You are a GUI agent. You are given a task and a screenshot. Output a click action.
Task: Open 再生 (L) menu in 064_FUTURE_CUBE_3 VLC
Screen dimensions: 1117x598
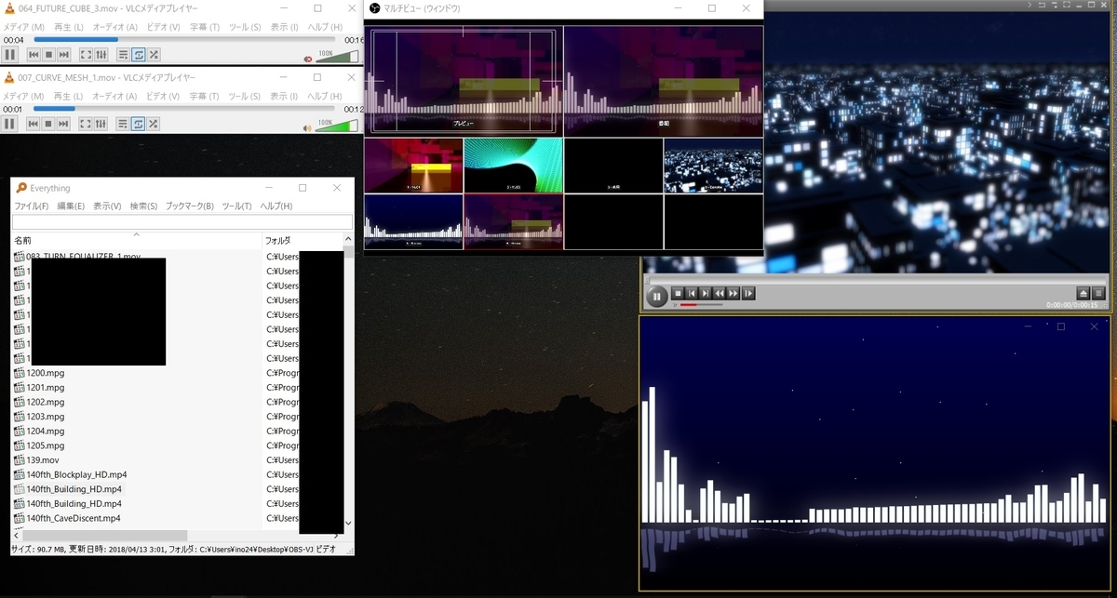click(69, 27)
